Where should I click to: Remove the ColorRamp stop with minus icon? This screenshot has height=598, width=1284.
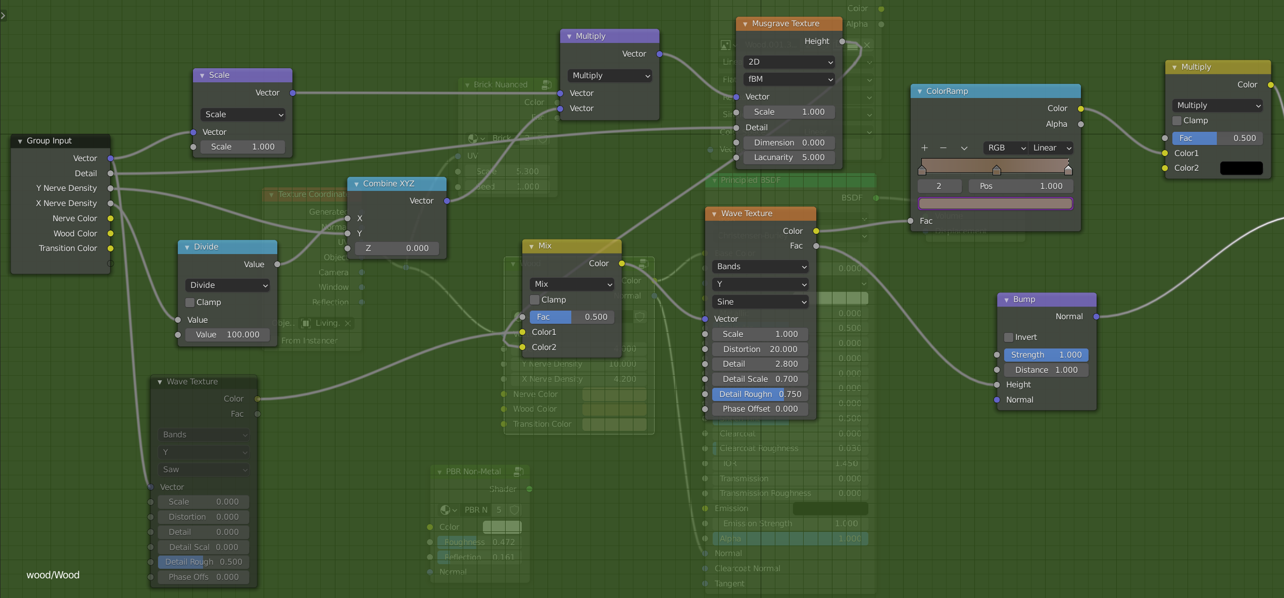[943, 148]
